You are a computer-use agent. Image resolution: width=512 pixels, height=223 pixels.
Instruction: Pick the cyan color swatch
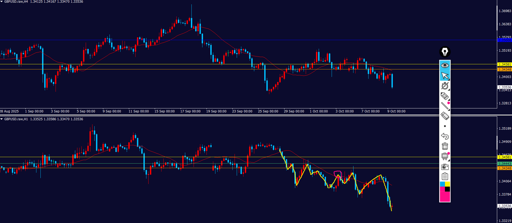pyautogui.click(x=442, y=184)
